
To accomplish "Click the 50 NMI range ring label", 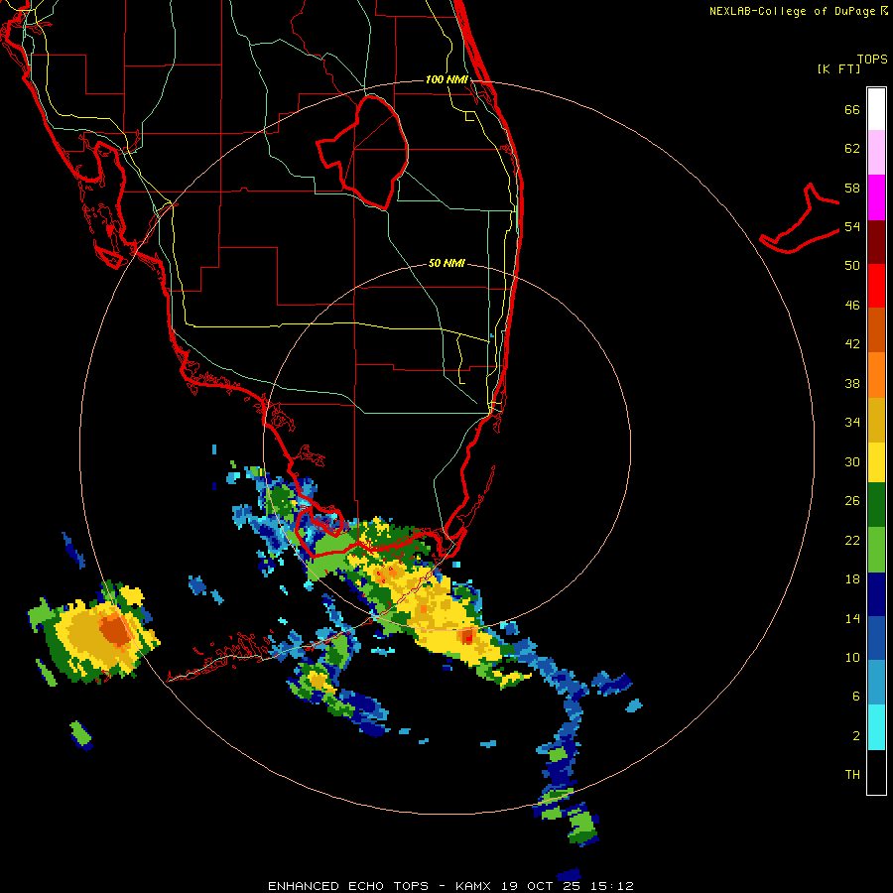I will pyautogui.click(x=446, y=263).
